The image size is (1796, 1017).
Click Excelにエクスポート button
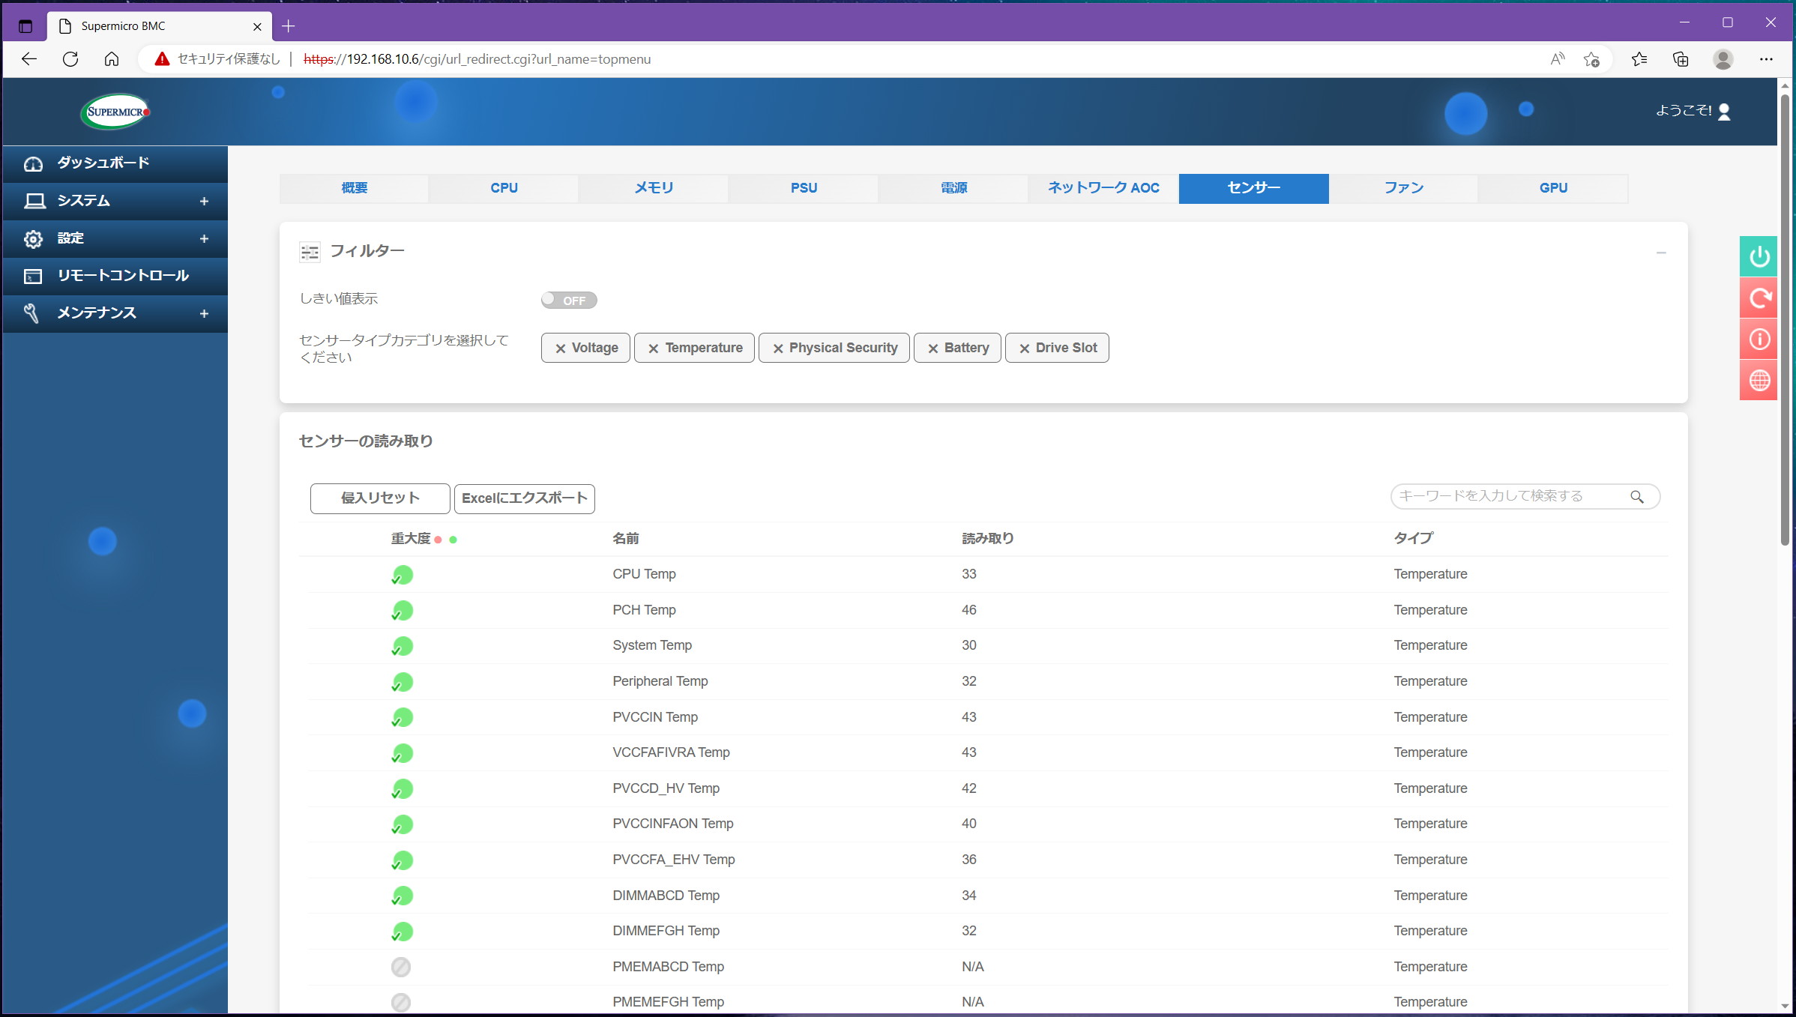(524, 498)
